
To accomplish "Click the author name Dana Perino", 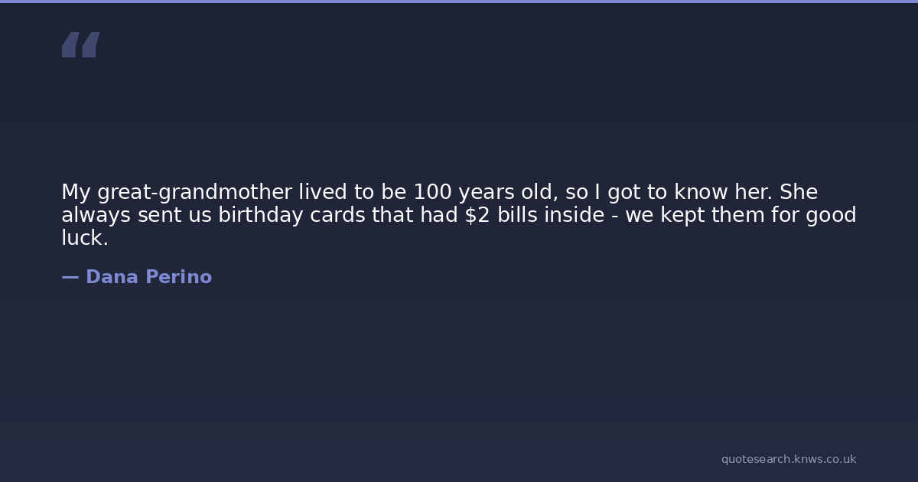I will (x=148, y=277).
